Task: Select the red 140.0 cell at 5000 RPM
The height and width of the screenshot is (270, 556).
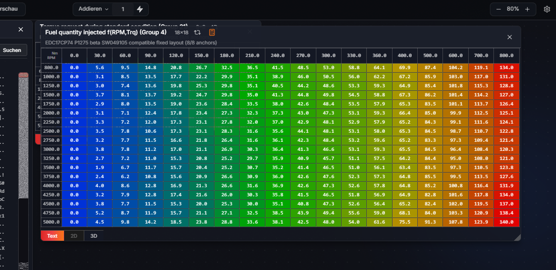Action: pos(507,222)
